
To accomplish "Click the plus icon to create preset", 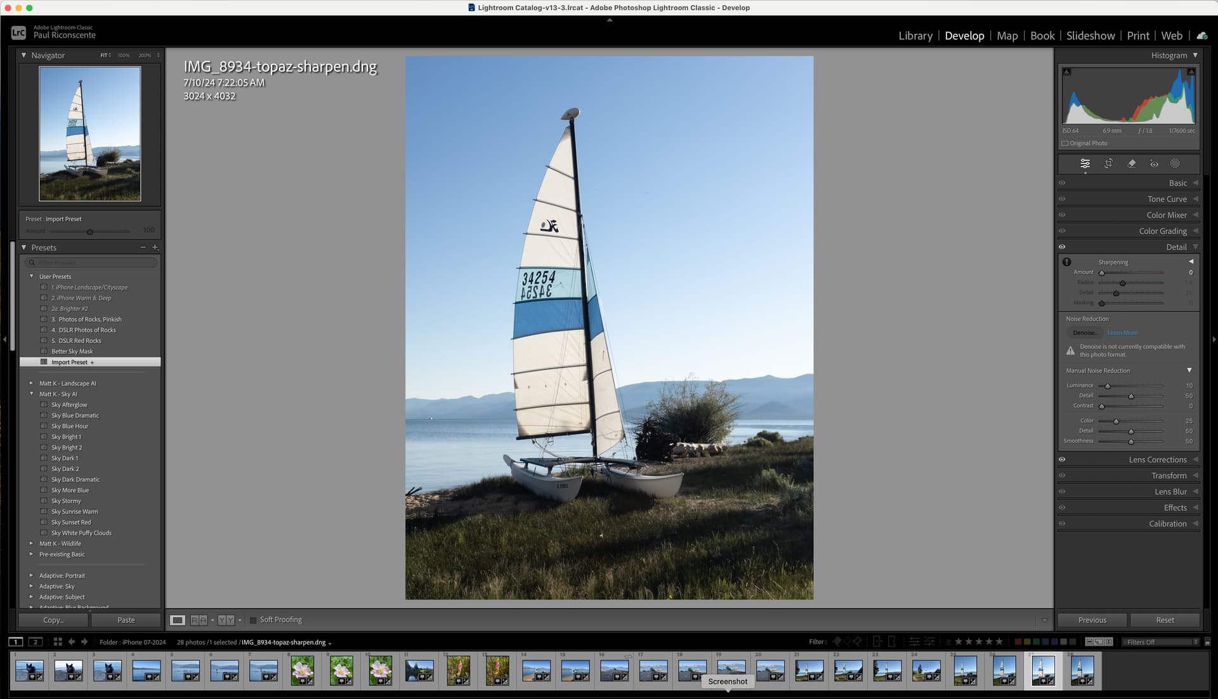I will click(155, 247).
